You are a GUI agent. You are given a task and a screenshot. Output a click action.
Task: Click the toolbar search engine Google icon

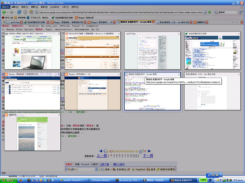point(216,12)
